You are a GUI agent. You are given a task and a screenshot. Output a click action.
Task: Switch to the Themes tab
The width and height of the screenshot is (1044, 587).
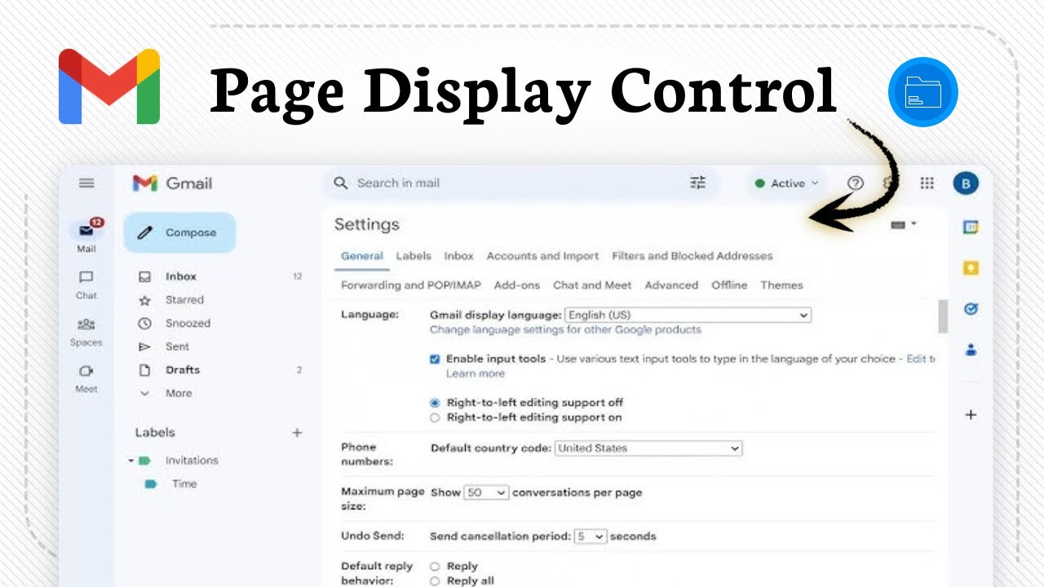[x=781, y=285]
